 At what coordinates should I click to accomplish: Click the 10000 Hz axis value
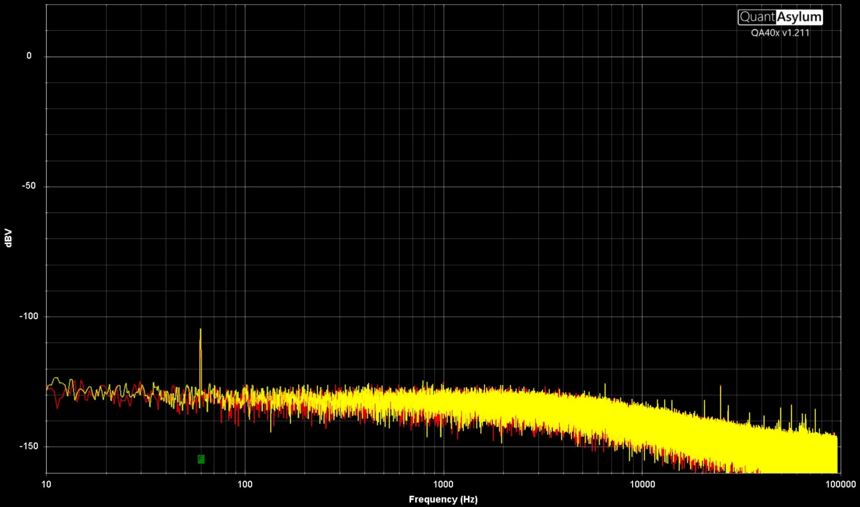pos(642,484)
